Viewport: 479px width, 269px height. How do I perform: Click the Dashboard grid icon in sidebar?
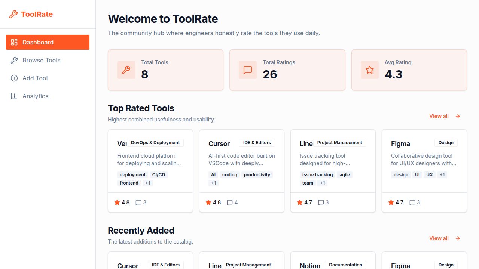pyautogui.click(x=14, y=42)
